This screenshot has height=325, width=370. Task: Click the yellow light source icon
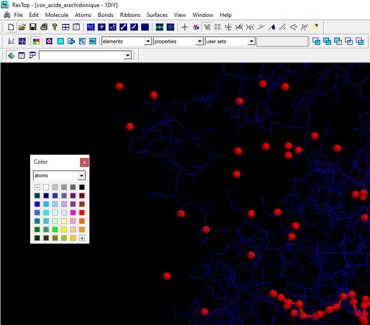(315, 27)
